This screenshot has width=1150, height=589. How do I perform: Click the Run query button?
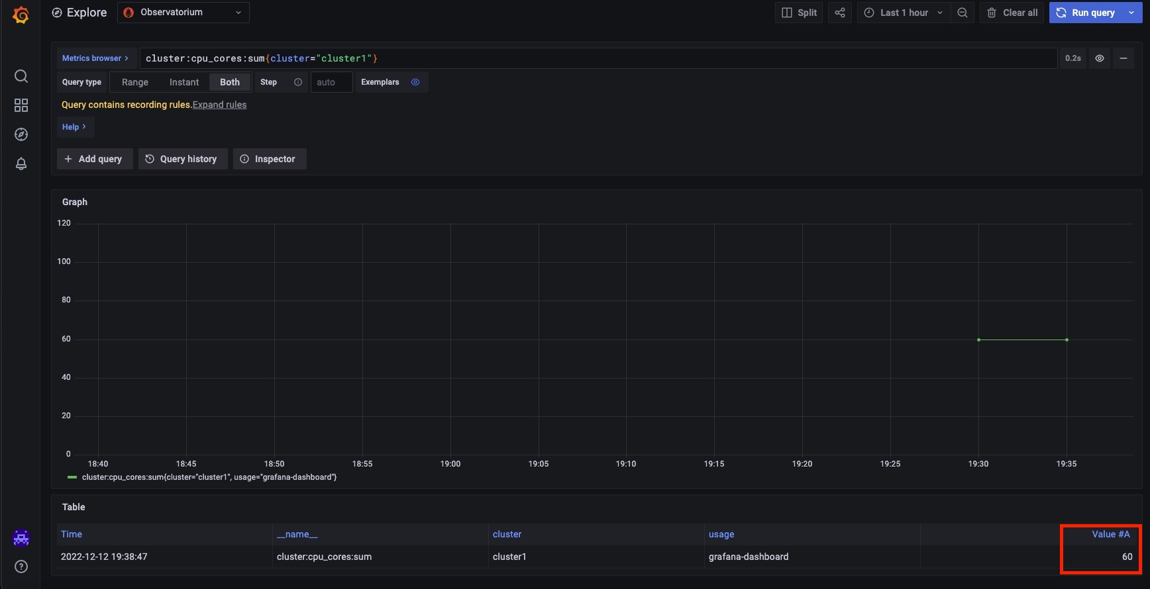click(x=1086, y=13)
